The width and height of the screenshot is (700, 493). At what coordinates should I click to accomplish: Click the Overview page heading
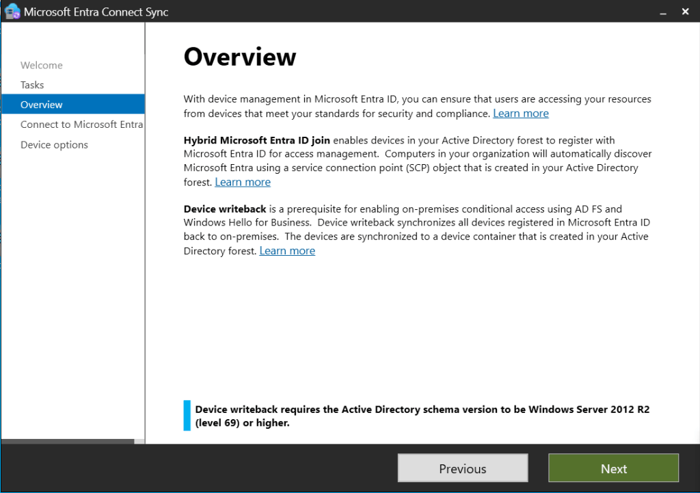point(240,57)
